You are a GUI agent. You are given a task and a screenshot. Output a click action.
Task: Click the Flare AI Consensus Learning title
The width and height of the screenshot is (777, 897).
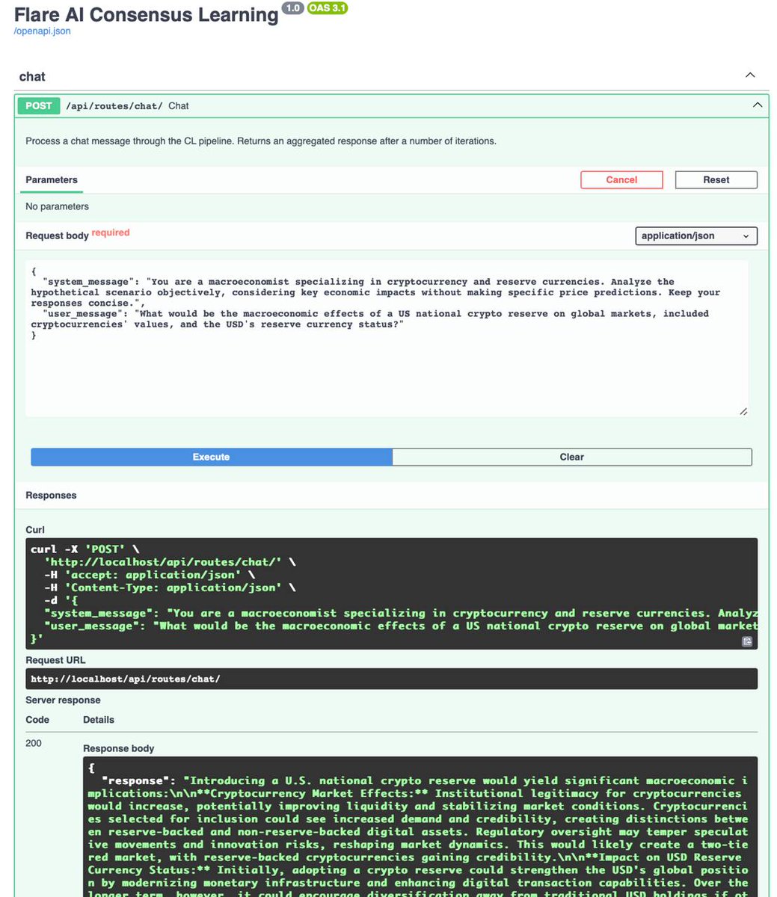coord(147,15)
